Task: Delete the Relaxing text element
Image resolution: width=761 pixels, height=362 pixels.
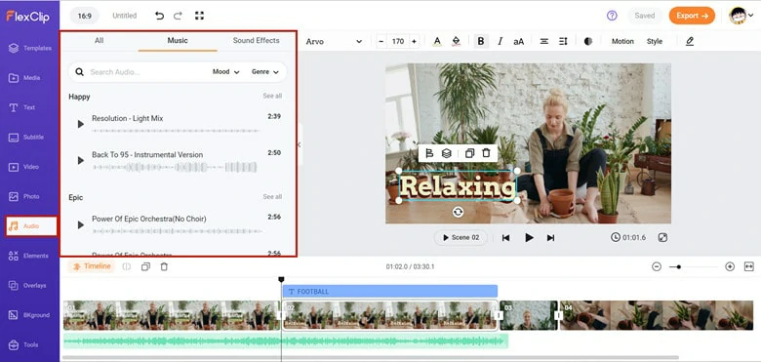Action: tap(486, 153)
